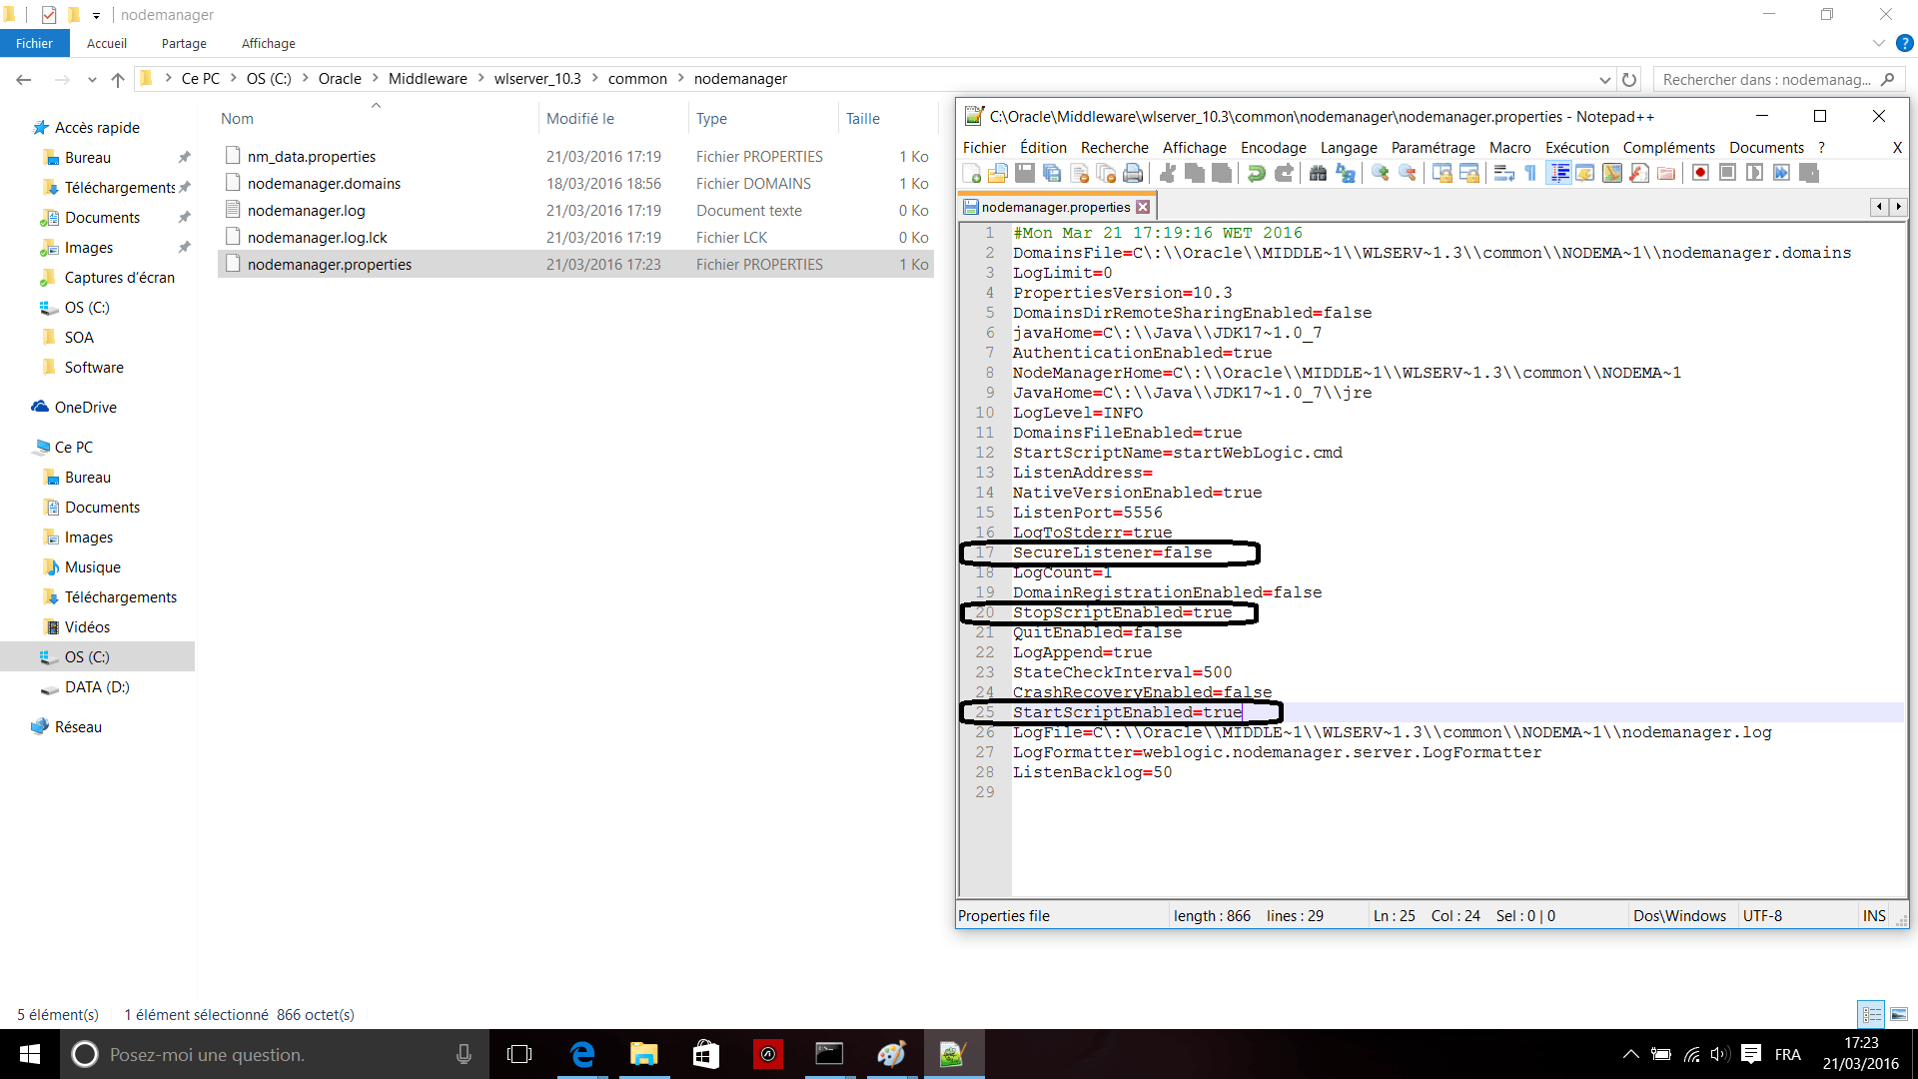
Task: Expand the Explorer ribbon chevron
Action: (x=1878, y=44)
